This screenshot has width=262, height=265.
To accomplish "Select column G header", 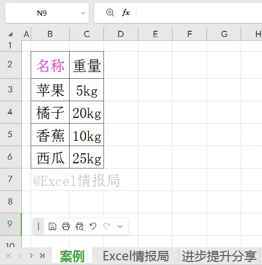I will click(x=224, y=34).
